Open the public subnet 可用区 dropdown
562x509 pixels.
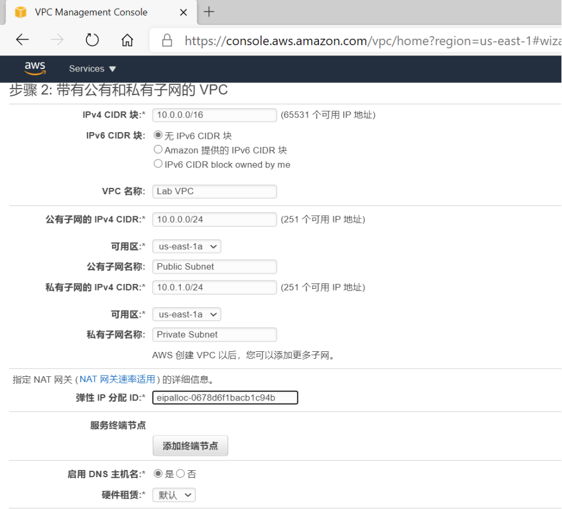(x=186, y=246)
